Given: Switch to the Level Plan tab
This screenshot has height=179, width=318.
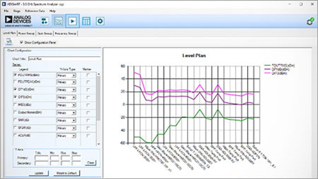Looking at the screenshot, I should [9, 33].
